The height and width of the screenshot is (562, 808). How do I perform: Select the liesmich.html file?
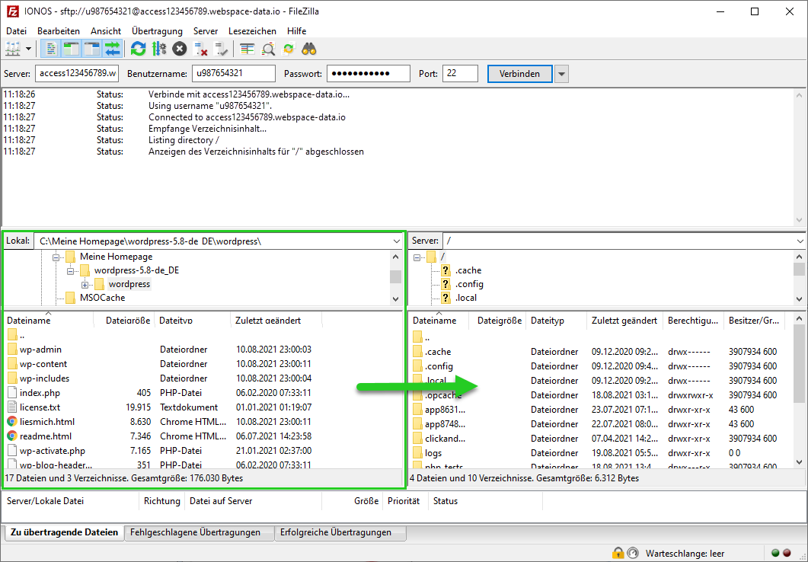pos(47,421)
